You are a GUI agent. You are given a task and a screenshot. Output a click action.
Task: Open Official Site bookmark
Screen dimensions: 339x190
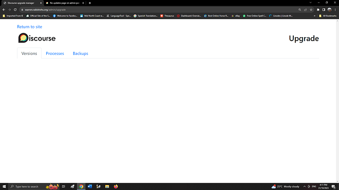click(38, 16)
